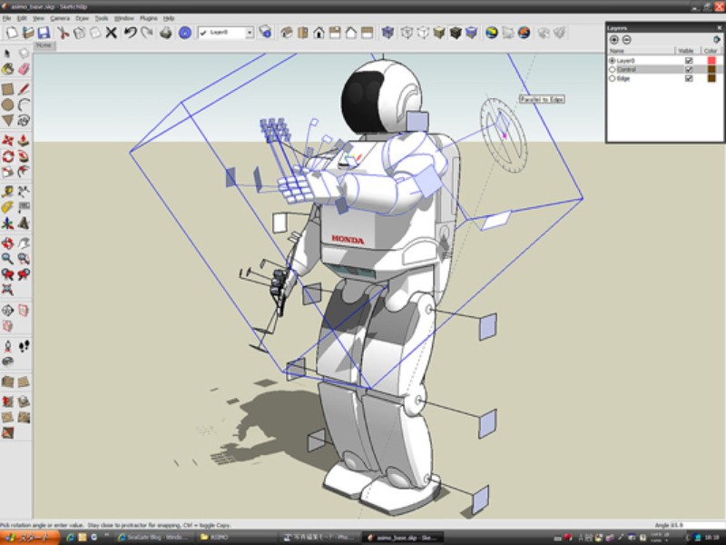Open the Control layer color swatch
Image resolution: width=726 pixels, height=545 pixels.
pos(711,70)
